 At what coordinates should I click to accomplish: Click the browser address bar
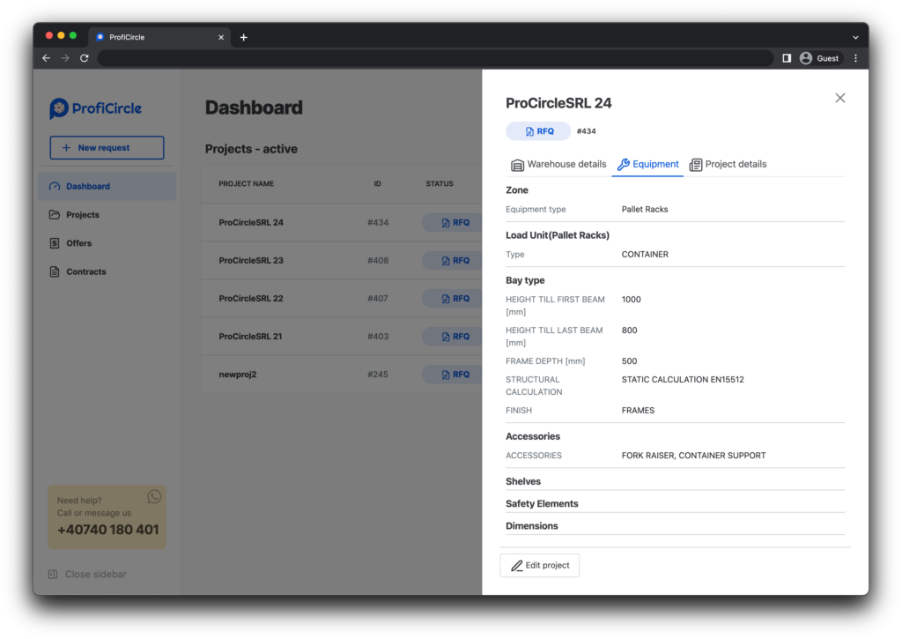435,58
